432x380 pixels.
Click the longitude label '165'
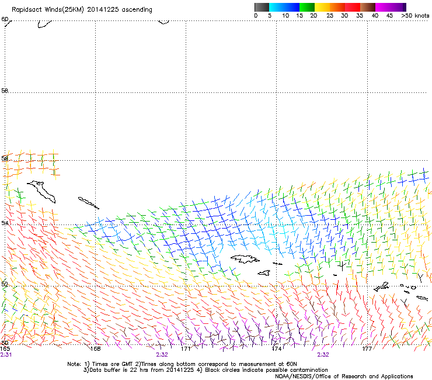pos(5,348)
